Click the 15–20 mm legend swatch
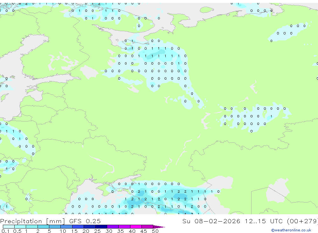The height and width of the screenshot is (233, 318). pos(78,227)
